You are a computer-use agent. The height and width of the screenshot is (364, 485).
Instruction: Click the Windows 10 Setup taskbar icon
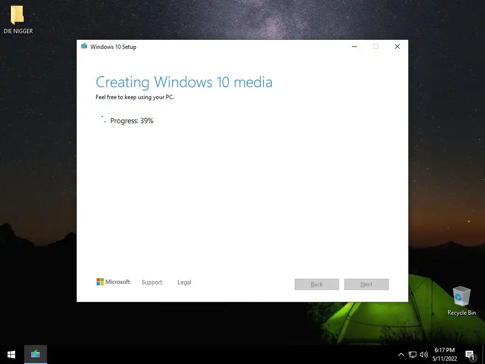click(x=36, y=355)
